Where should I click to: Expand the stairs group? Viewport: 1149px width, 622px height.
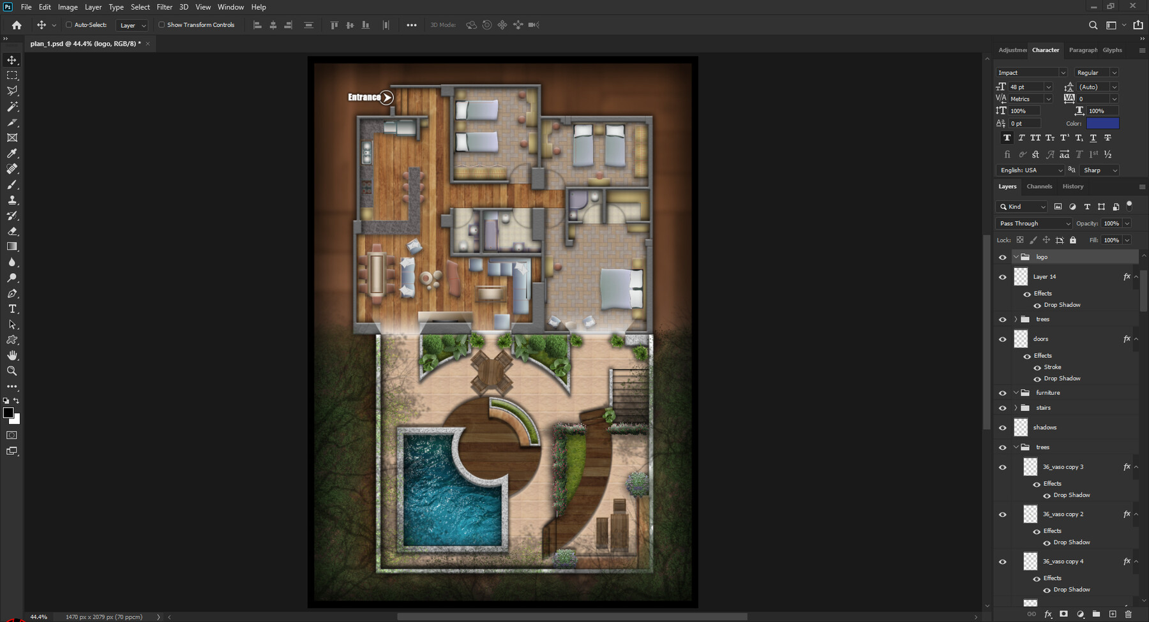tap(1016, 408)
